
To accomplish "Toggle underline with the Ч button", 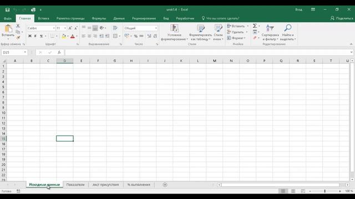I will [41, 36].
